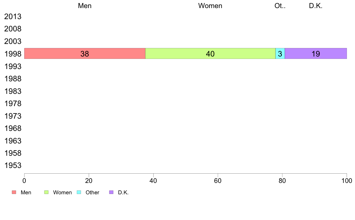The image size is (355, 220).
Task: Click the red Men legend swatch
Action: click(14, 192)
